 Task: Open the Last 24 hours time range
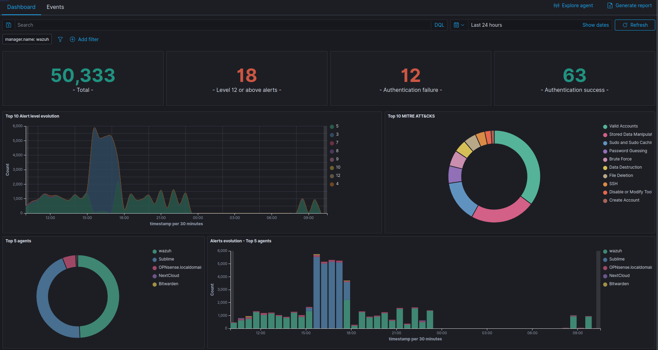pos(486,25)
